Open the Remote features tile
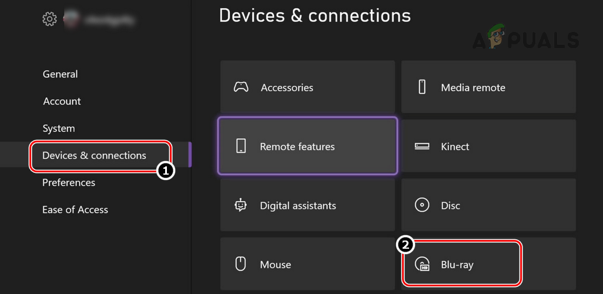 [307, 146]
